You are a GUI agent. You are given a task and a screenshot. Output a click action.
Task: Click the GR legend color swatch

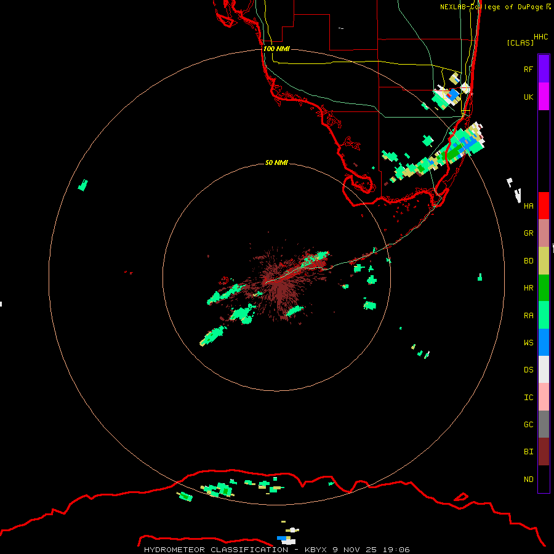[544, 233]
